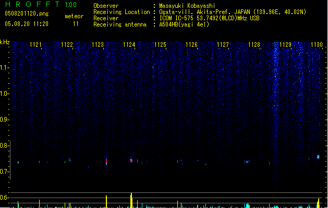Click the A504HB(yagi 4el) antenna text
Screen dimensions: 328x208
pyautogui.click(x=184, y=24)
